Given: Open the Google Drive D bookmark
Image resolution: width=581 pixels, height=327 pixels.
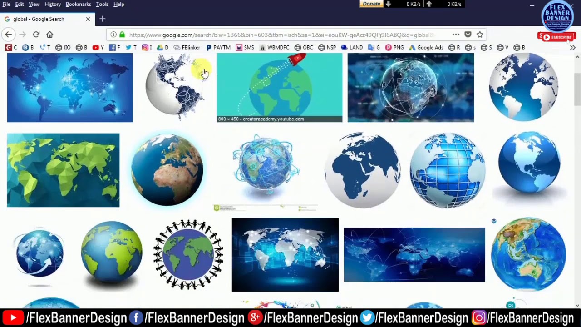Looking at the screenshot, I should point(162,47).
